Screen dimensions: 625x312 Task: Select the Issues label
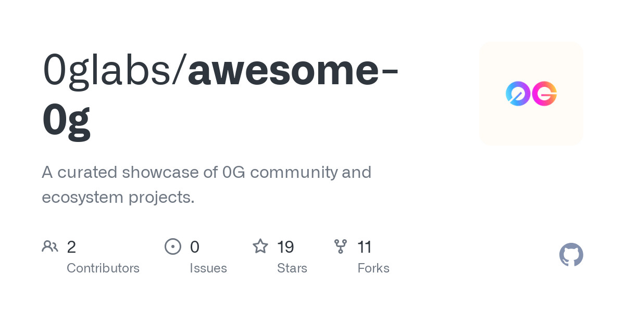click(208, 268)
